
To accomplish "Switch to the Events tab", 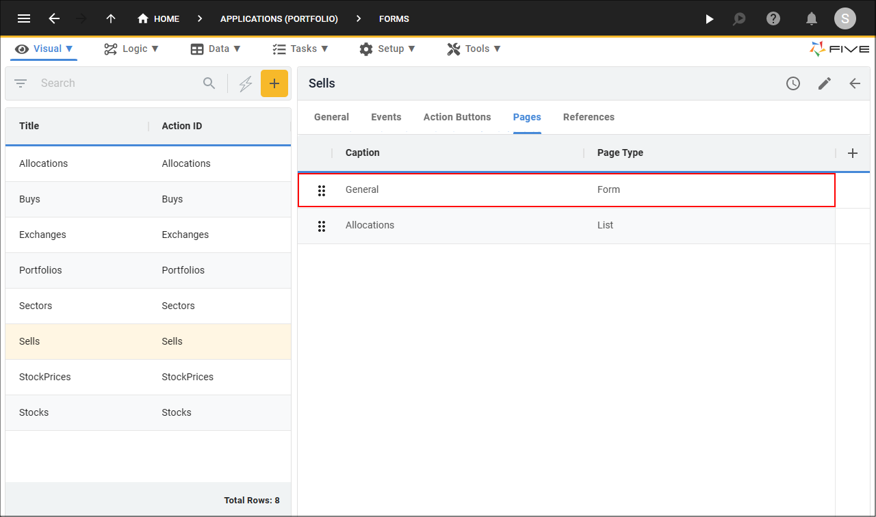I will tap(386, 117).
